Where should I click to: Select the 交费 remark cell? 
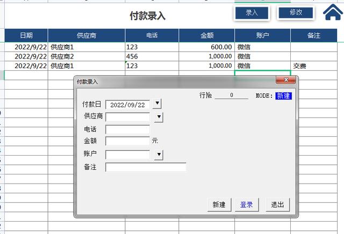coord(314,66)
